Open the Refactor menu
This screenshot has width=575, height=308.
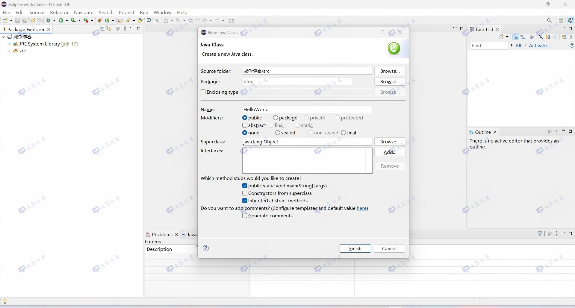pos(59,12)
